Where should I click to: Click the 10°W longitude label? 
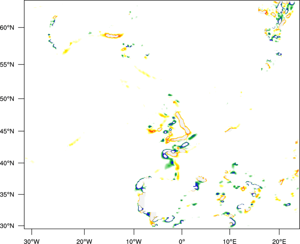134,241
